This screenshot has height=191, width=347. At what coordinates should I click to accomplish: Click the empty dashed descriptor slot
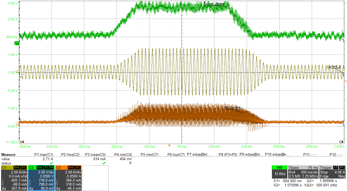[95, 178]
